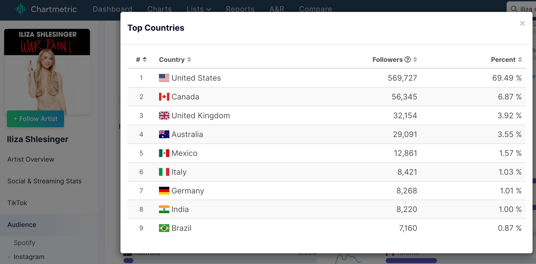Viewport: 536px width, 264px height.
Task: Sort table by Country column arrows
Action: [189, 59]
